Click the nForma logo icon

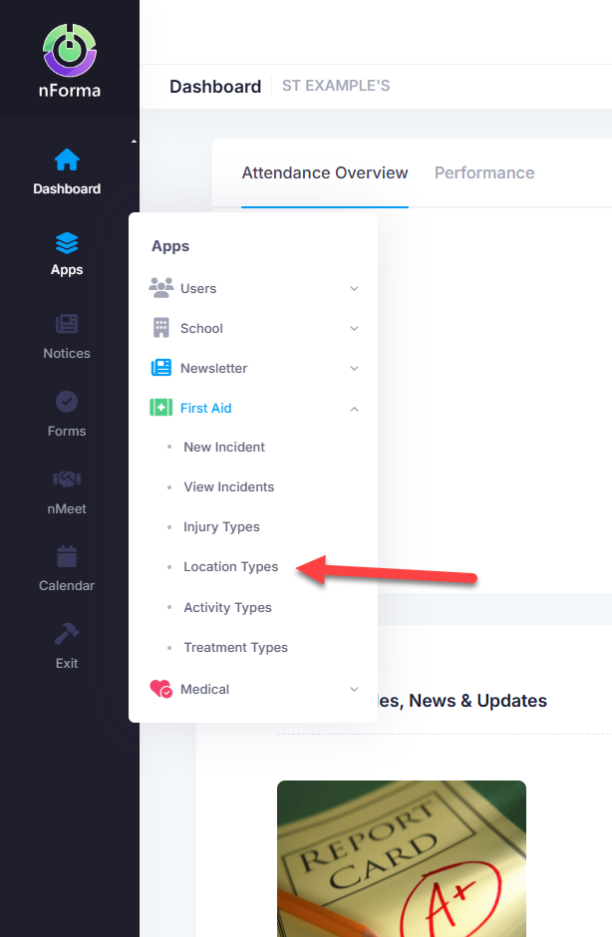pos(70,50)
